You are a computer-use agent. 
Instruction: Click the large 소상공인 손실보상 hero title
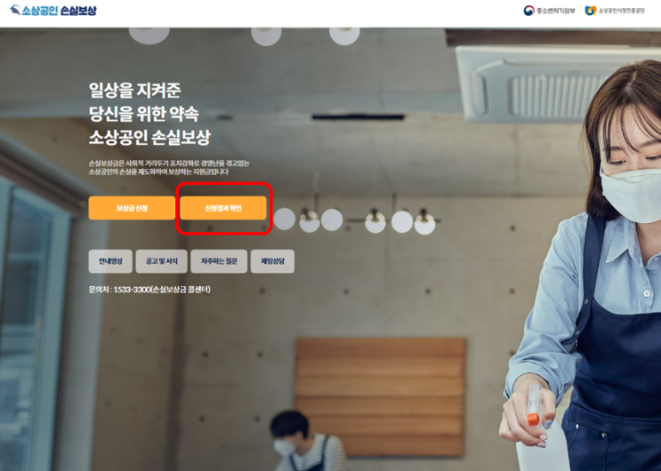coord(149,138)
